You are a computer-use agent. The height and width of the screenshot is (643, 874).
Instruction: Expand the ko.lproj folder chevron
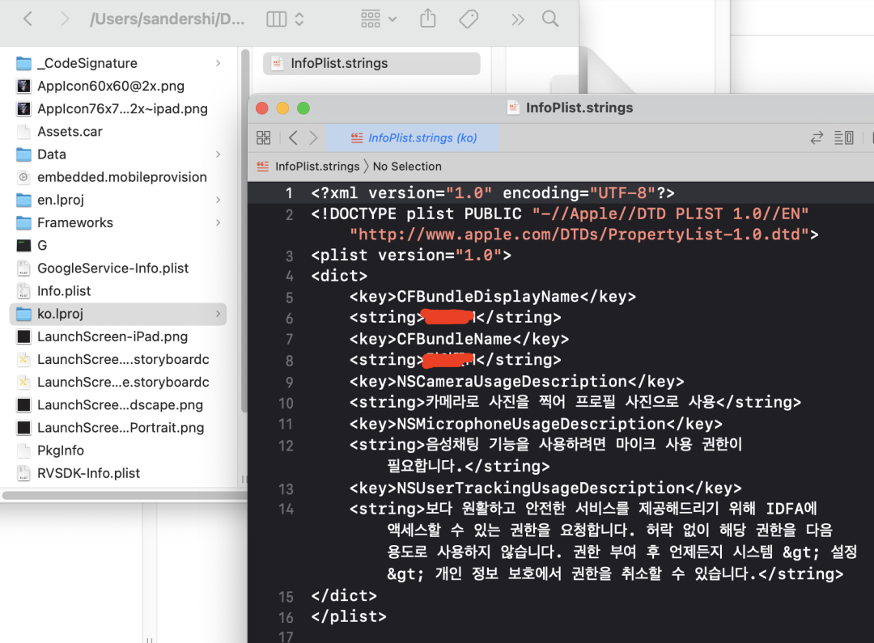218,314
